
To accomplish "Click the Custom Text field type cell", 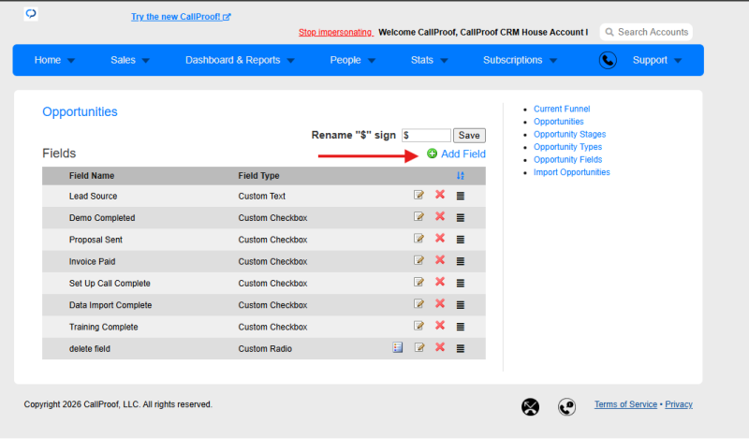I will [262, 197].
